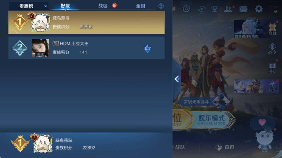
Task: Select the 全国 ranking tab
Action: (x=140, y=6)
